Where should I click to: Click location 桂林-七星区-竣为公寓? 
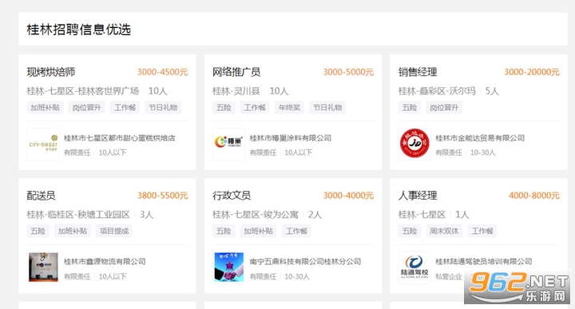pos(256,215)
